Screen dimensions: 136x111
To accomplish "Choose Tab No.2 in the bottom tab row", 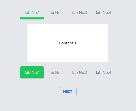I will coord(56,72).
